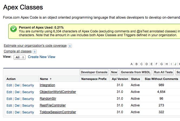Click Create New View link
Viewport: 180px width, 121px height.
click(42, 57)
